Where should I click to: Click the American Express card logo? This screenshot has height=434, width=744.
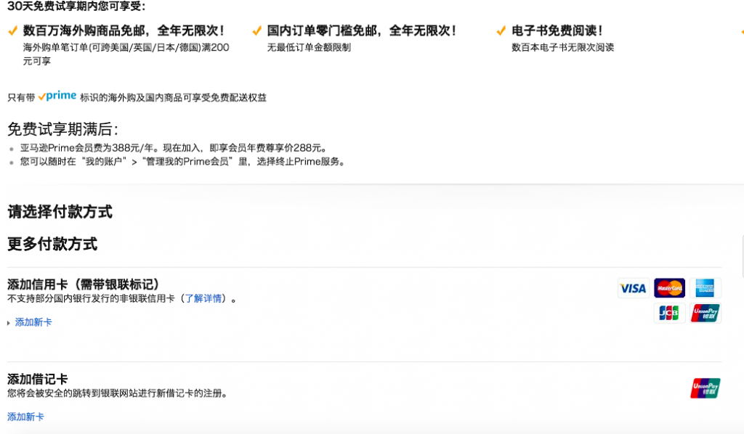(x=705, y=288)
